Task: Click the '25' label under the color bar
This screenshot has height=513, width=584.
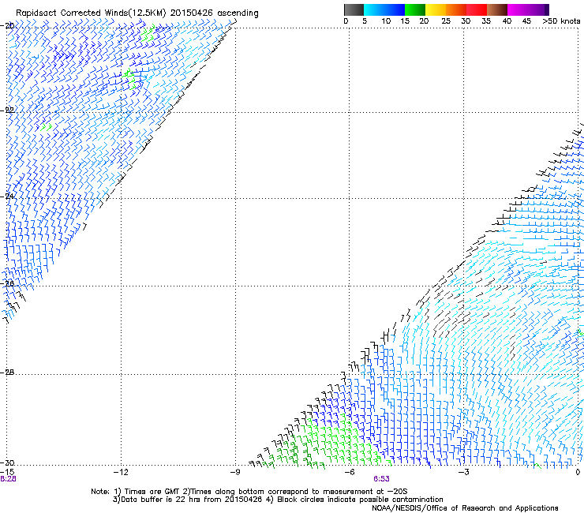Action: tap(446, 21)
